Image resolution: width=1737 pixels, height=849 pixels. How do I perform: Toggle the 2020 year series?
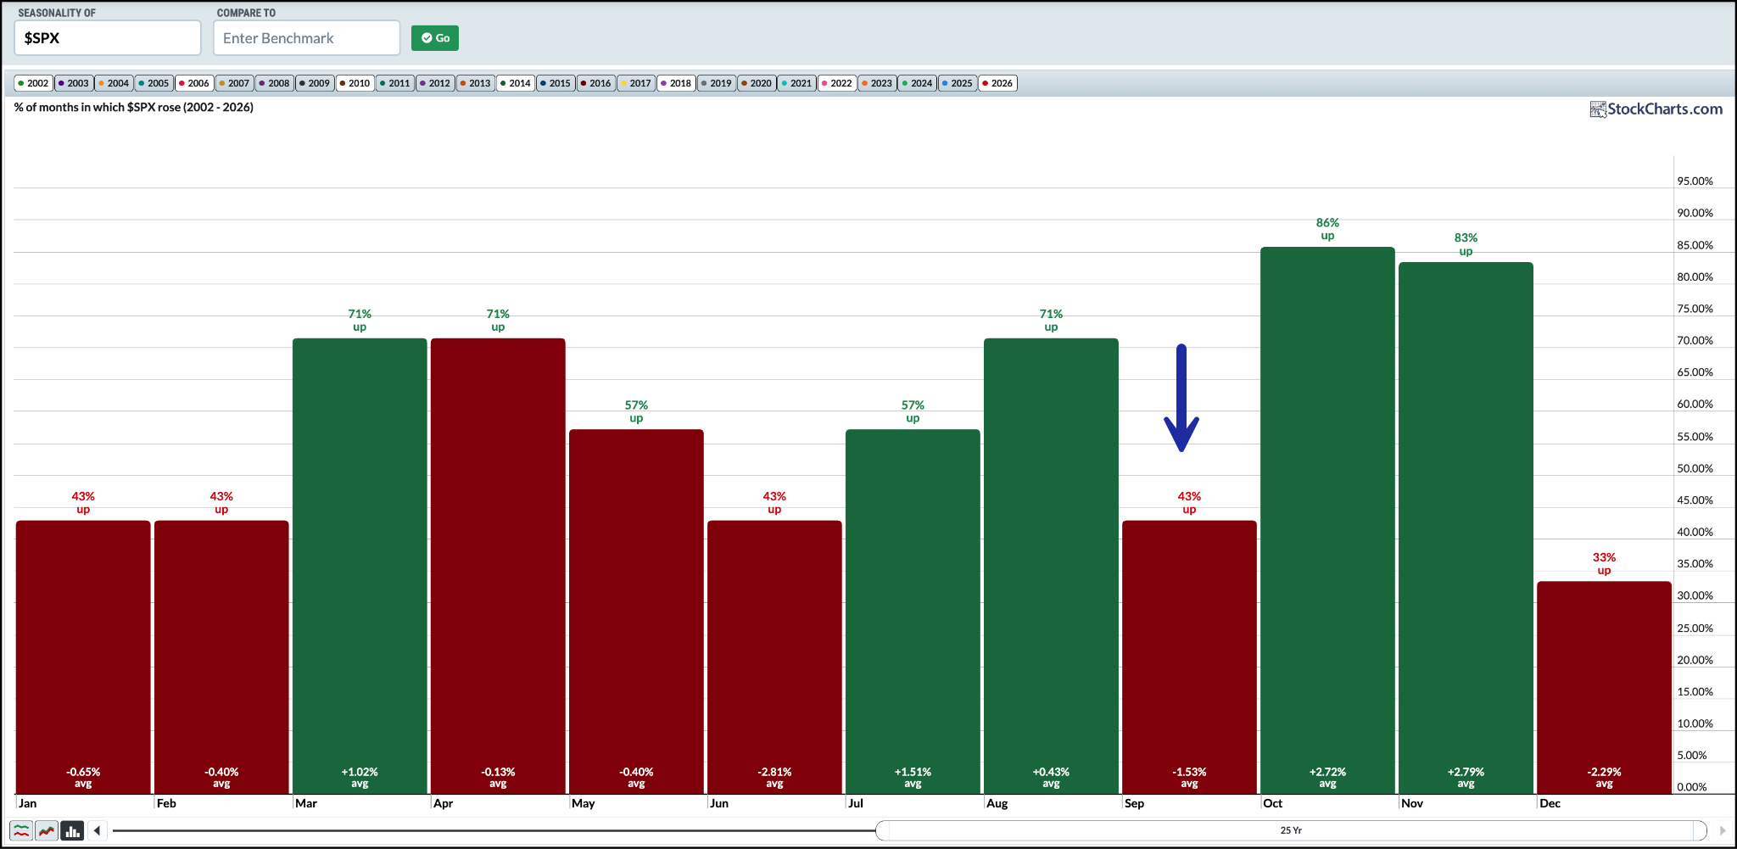pyautogui.click(x=757, y=83)
